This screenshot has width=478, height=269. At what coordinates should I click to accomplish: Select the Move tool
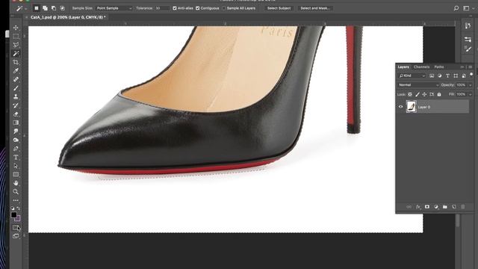[16, 28]
